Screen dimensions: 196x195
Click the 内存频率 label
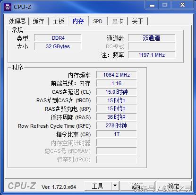[79, 75]
